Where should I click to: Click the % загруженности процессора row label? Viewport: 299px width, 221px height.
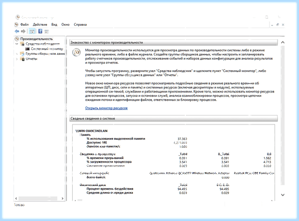pyautogui.click(x=109, y=162)
